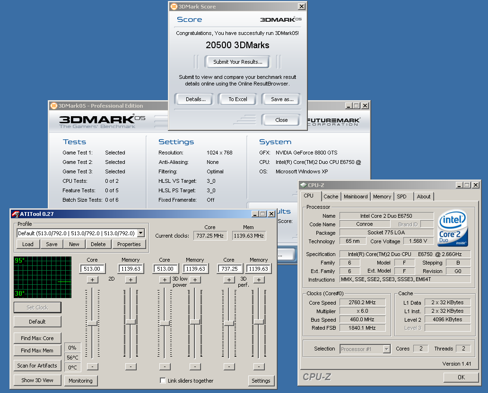Open the Processor #1 selection dropdown in CPU-Z

click(x=386, y=349)
